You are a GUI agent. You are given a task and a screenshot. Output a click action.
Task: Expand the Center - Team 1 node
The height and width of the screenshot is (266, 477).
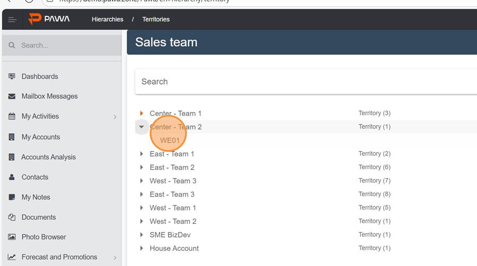click(x=142, y=113)
